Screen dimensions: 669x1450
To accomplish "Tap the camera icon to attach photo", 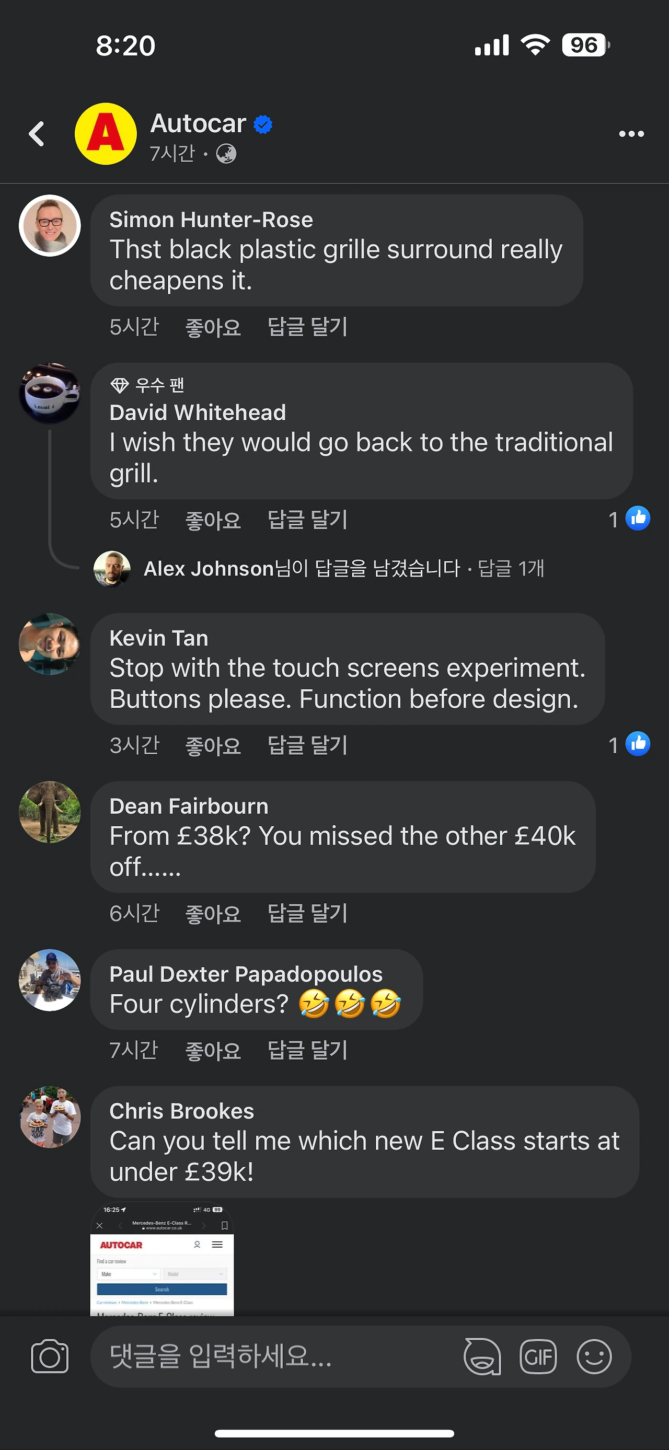I will [50, 1356].
